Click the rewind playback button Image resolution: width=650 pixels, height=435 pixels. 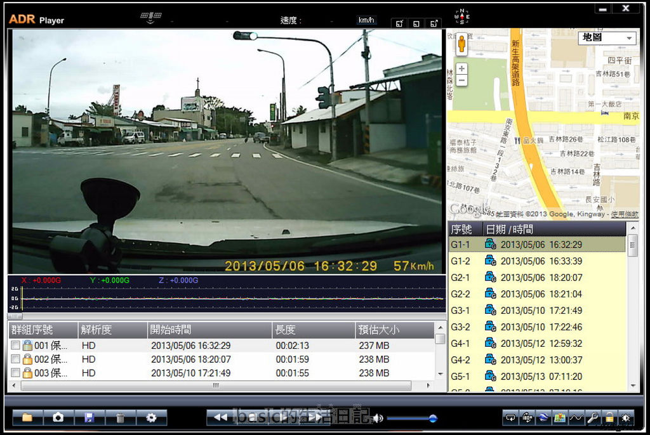(x=220, y=417)
